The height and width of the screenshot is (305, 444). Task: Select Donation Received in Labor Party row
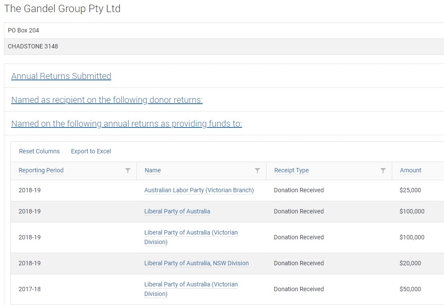tap(299, 190)
